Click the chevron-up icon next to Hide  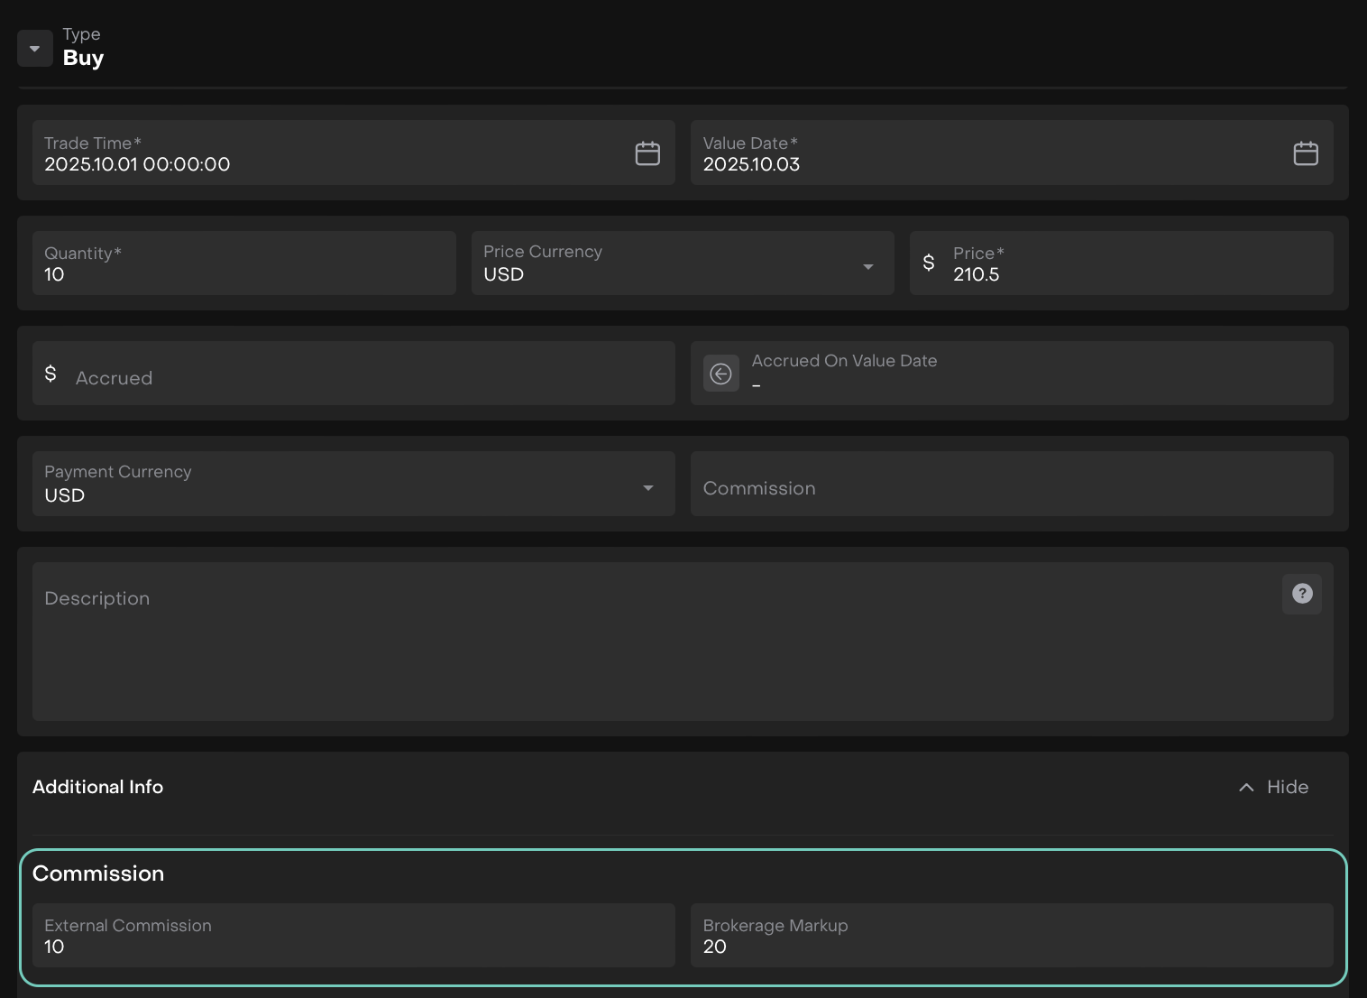(x=1246, y=788)
